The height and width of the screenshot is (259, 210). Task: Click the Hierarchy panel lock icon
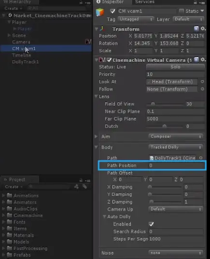click(x=81, y=2)
